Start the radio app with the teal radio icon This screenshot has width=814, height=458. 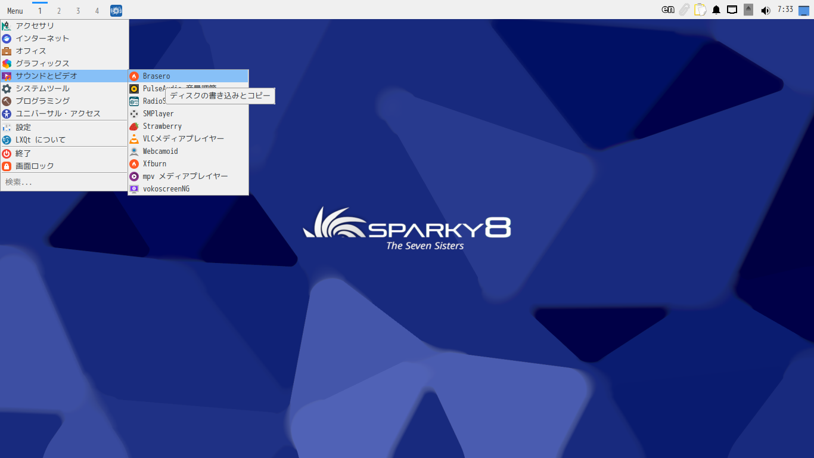(188, 101)
